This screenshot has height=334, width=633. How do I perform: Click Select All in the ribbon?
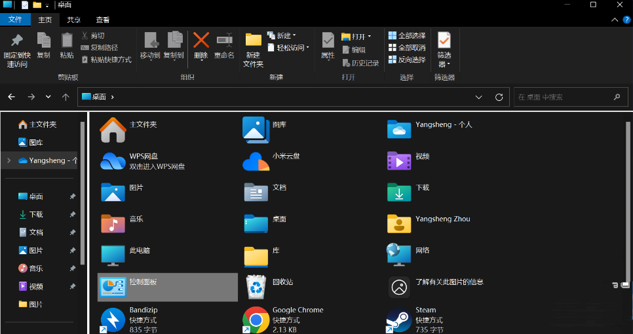click(406, 35)
